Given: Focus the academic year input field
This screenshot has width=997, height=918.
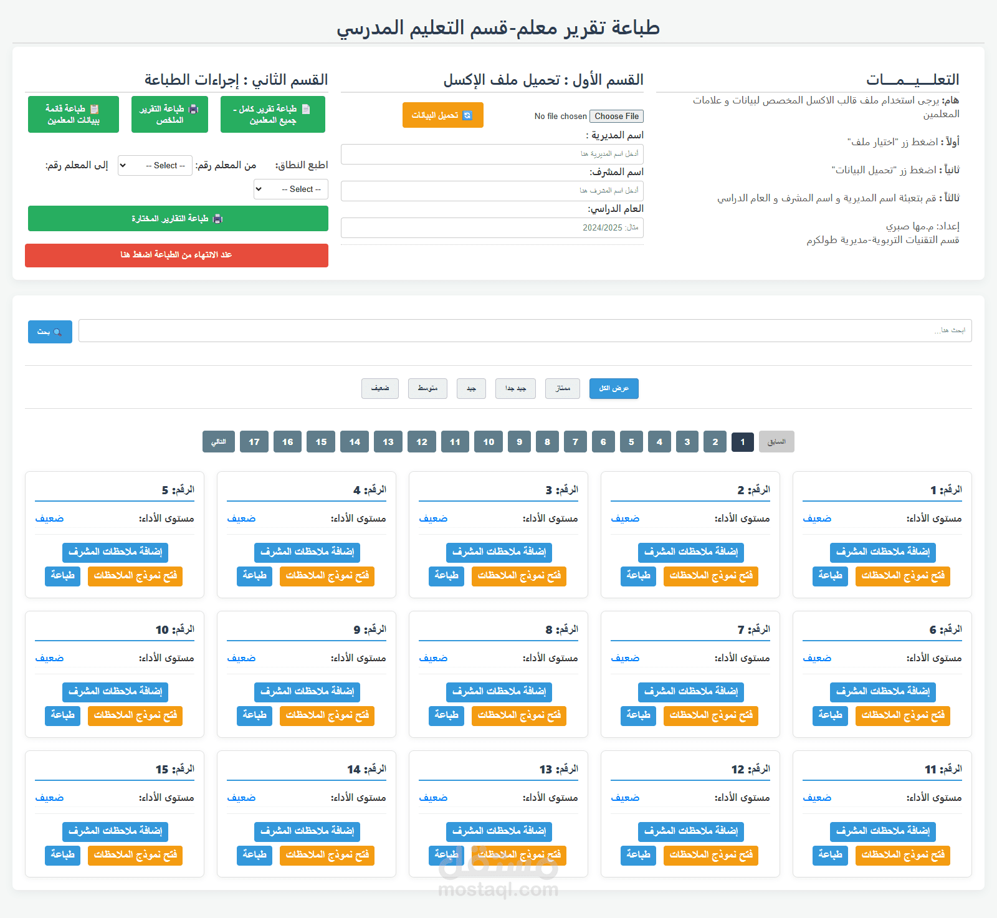Looking at the screenshot, I should tap(492, 227).
